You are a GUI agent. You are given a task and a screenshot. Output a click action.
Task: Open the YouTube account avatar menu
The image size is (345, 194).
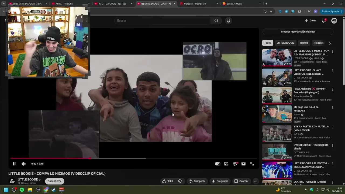(334, 21)
